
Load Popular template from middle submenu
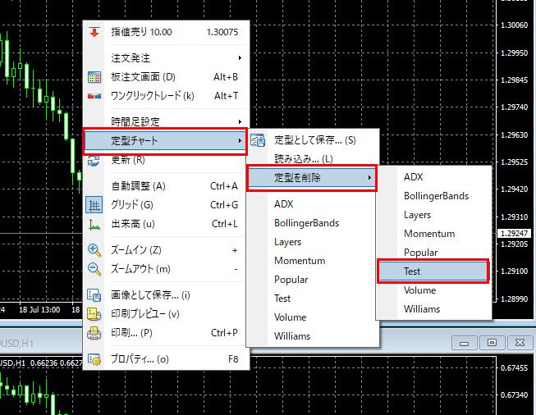coord(313,280)
